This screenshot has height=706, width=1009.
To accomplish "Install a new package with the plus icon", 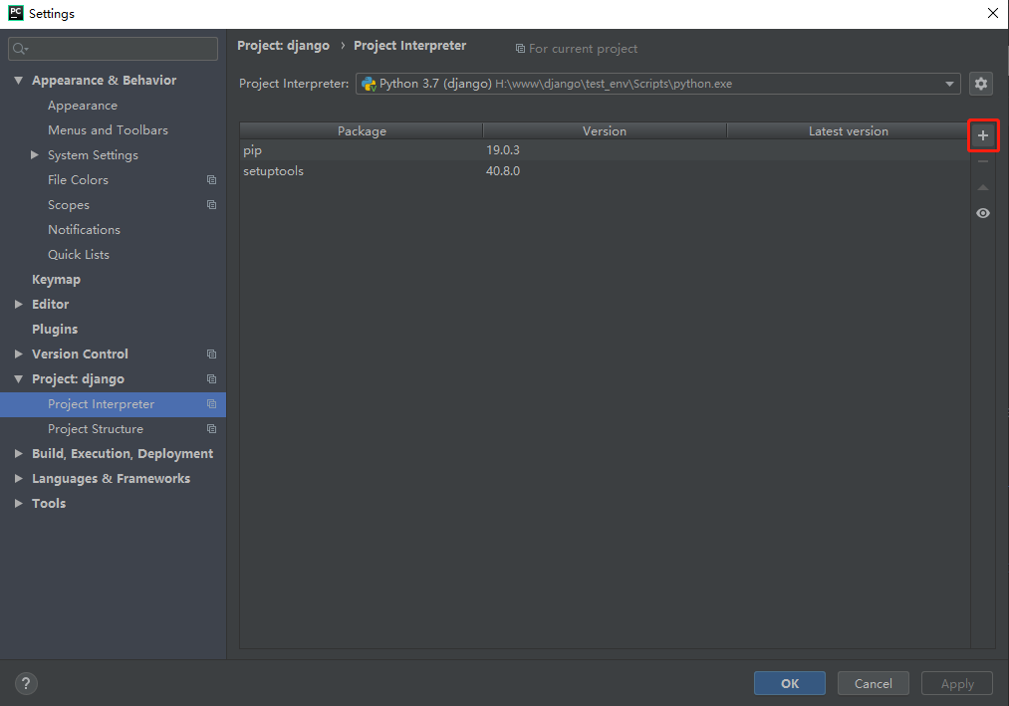I will pyautogui.click(x=983, y=134).
